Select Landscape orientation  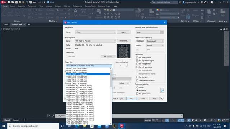coord(137,90)
